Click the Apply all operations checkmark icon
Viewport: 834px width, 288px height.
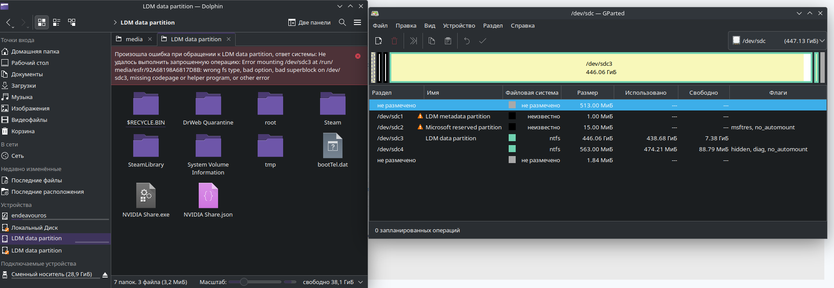click(482, 41)
